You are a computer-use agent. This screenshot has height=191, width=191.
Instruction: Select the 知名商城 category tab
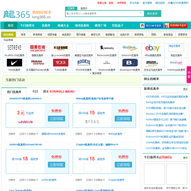click(8, 34)
